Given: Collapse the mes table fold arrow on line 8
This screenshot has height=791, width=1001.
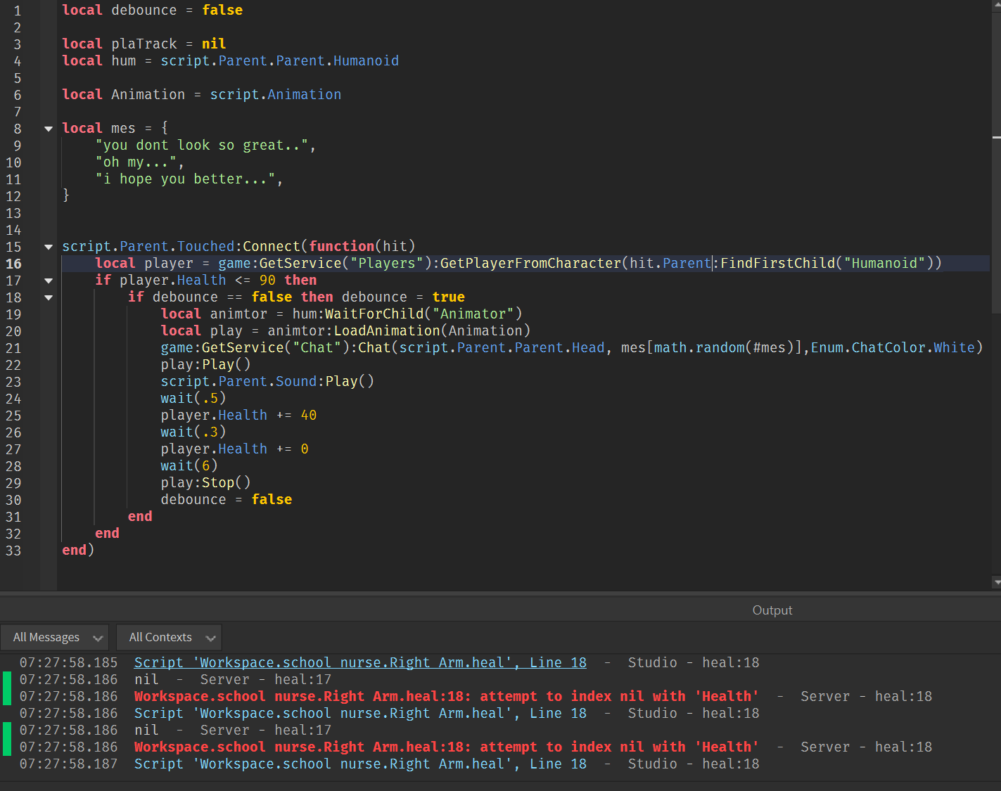Looking at the screenshot, I should point(47,128).
